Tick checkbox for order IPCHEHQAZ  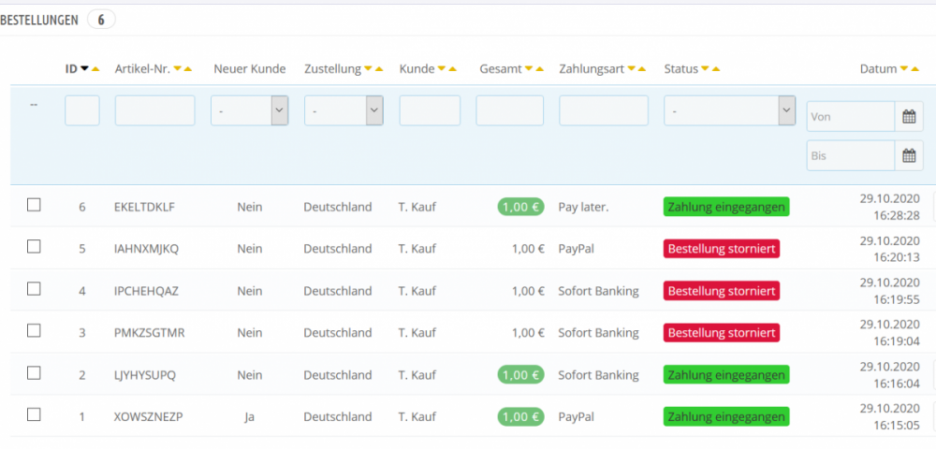[x=34, y=289]
